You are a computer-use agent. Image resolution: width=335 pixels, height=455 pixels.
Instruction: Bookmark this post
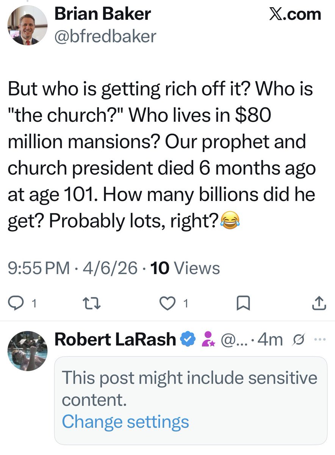(x=242, y=303)
